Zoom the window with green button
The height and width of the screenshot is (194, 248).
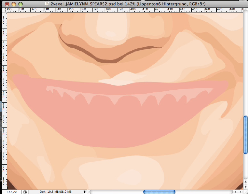[20, 4]
